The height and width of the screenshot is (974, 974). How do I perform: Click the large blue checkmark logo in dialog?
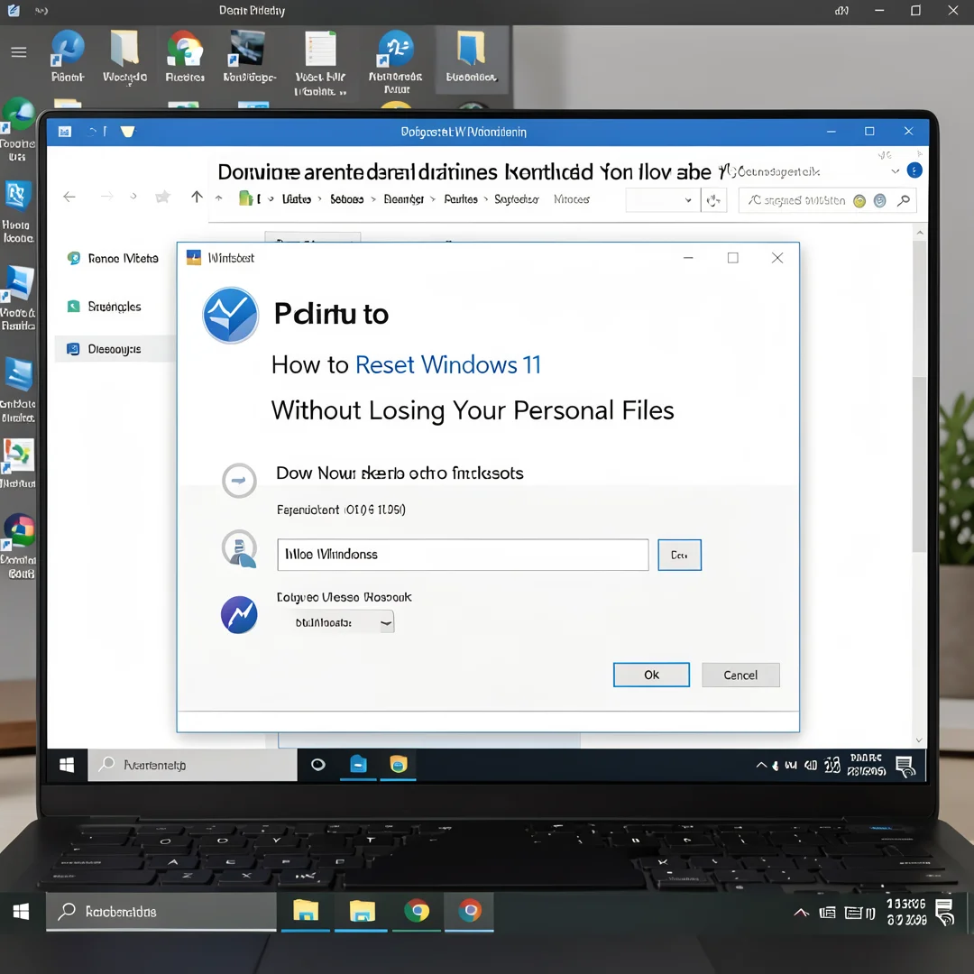[x=231, y=315]
